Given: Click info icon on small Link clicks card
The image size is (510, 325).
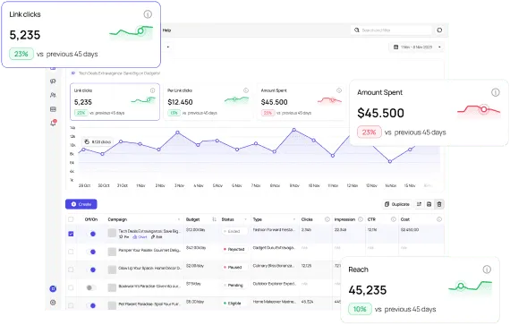Looking at the screenshot, I should point(152,90).
